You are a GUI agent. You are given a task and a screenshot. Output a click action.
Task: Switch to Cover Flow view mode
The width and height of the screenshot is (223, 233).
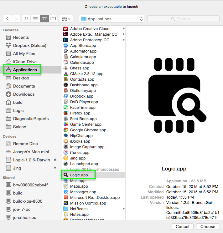53,19
